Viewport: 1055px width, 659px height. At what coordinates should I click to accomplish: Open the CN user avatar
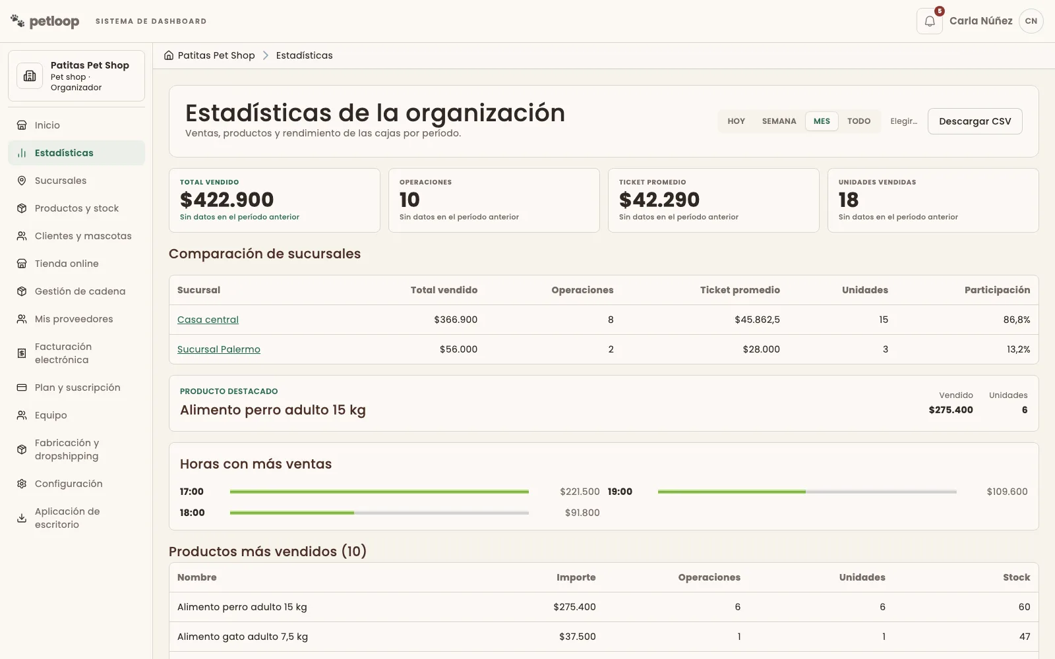click(1031, 21)
